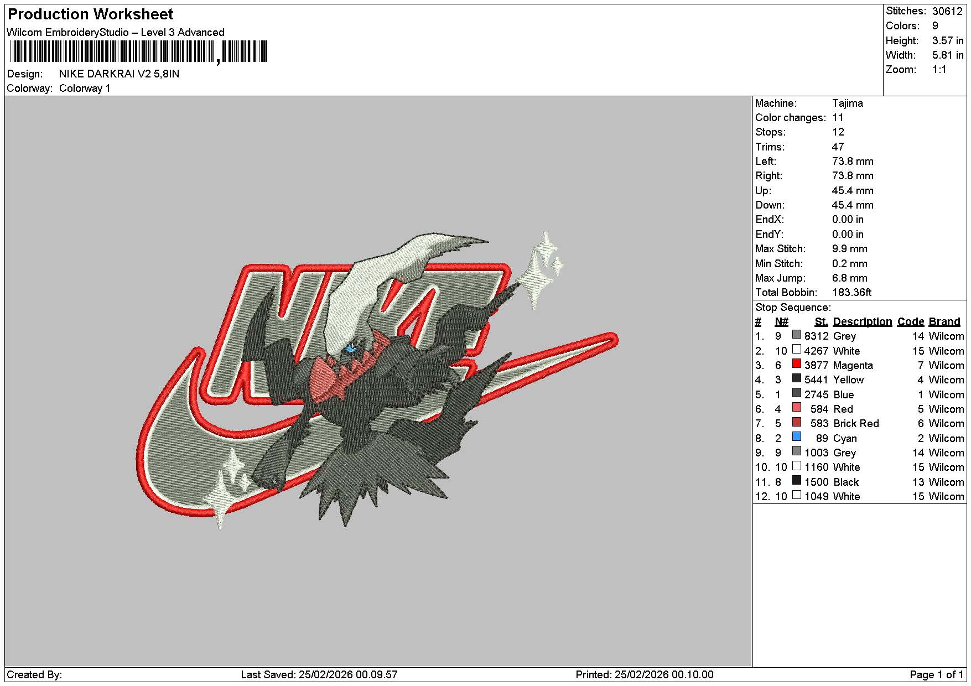Click the '#' column header
The image size is (971, 686).
coord(759,322)
